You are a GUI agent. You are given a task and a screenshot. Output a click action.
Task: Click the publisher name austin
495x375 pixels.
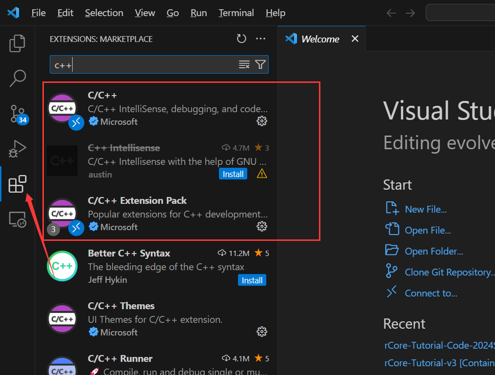pyautogui.click(x=100, y=175)
